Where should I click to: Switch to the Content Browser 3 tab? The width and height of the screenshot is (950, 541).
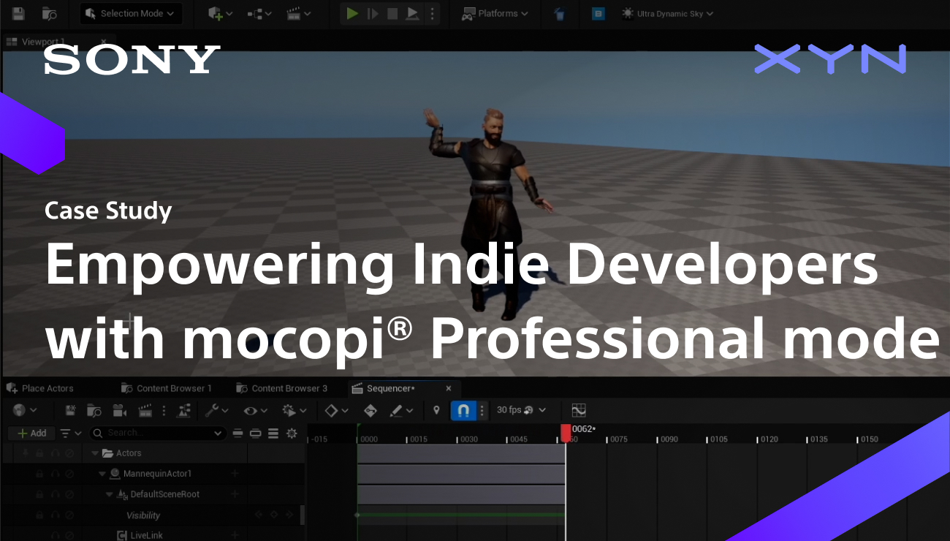click(x=282, y=388)
